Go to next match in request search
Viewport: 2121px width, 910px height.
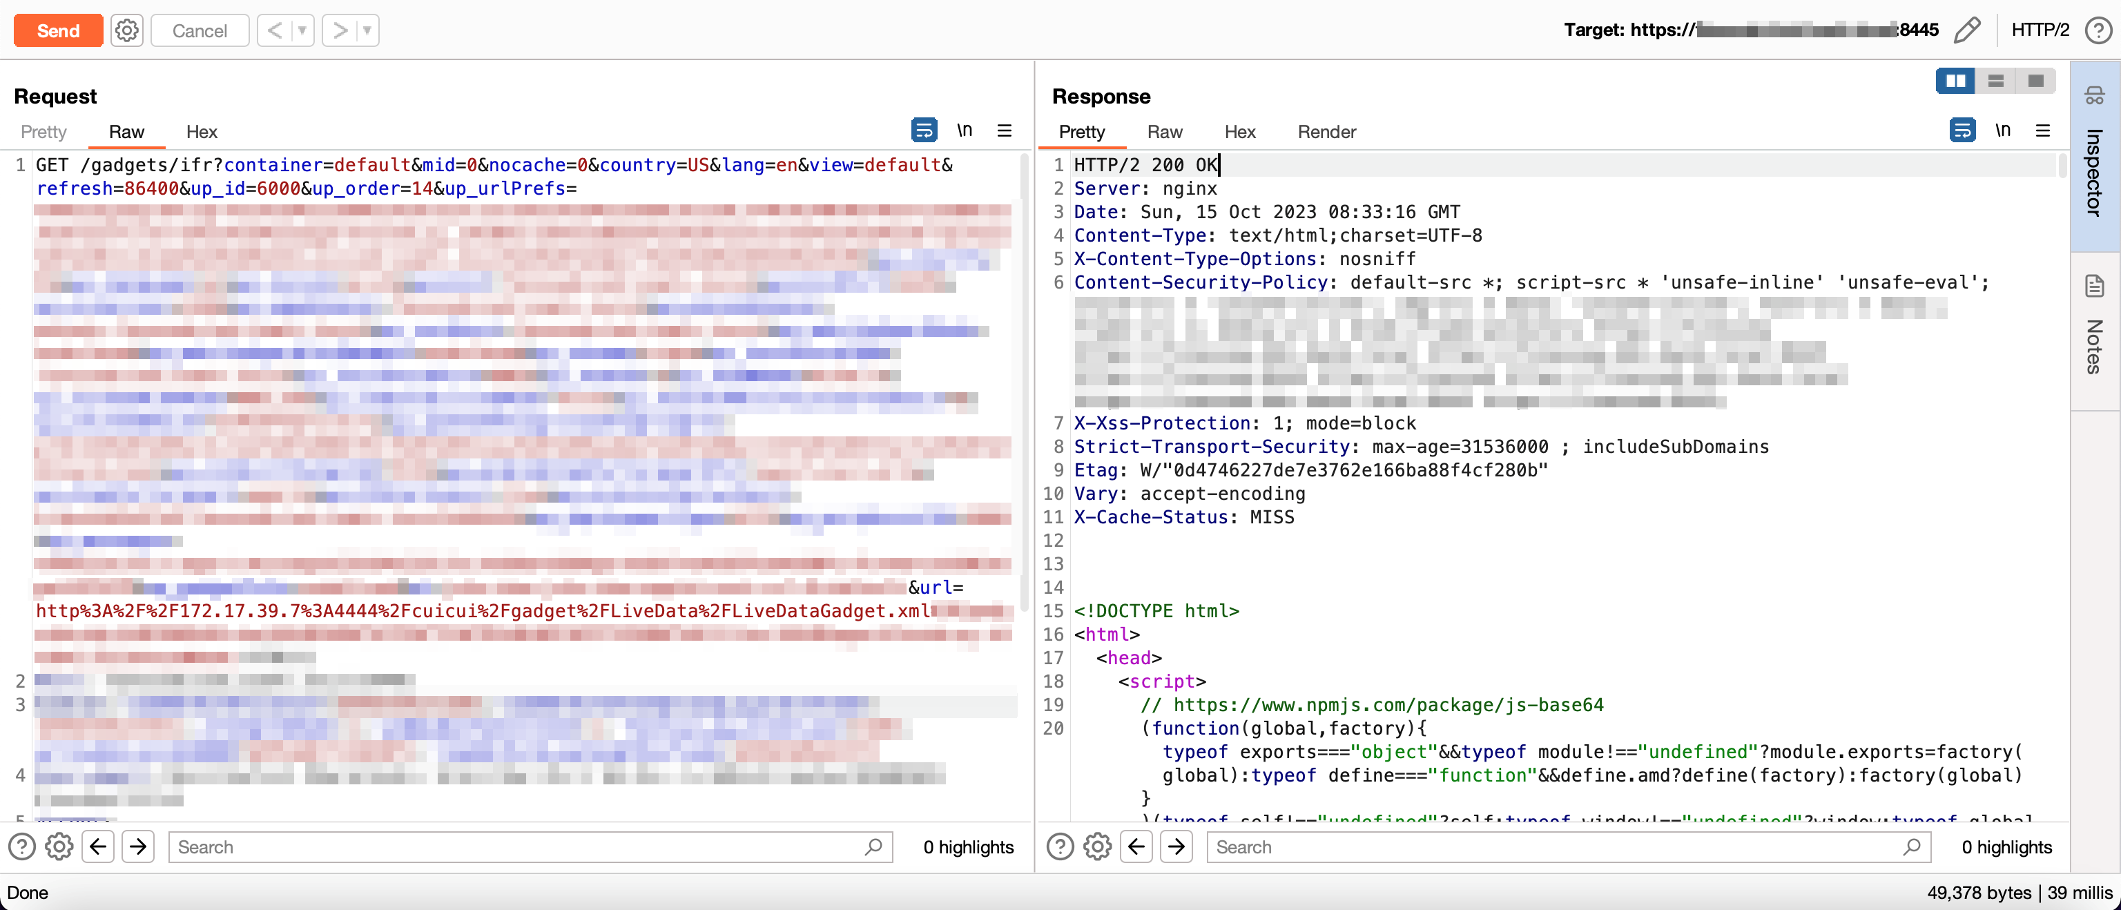(138, 846)
